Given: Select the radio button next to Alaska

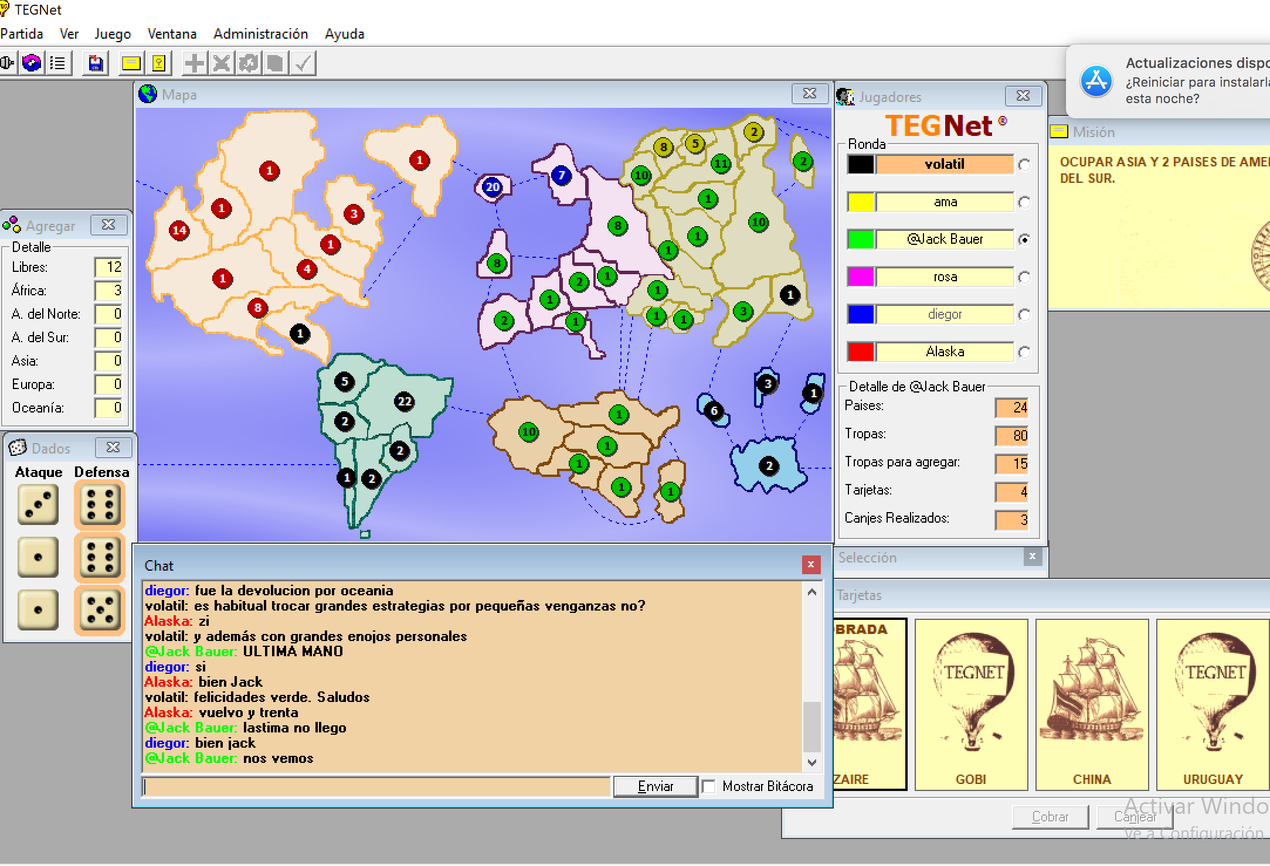Looking at the screenshot, I should click(x=1024, y=352).
